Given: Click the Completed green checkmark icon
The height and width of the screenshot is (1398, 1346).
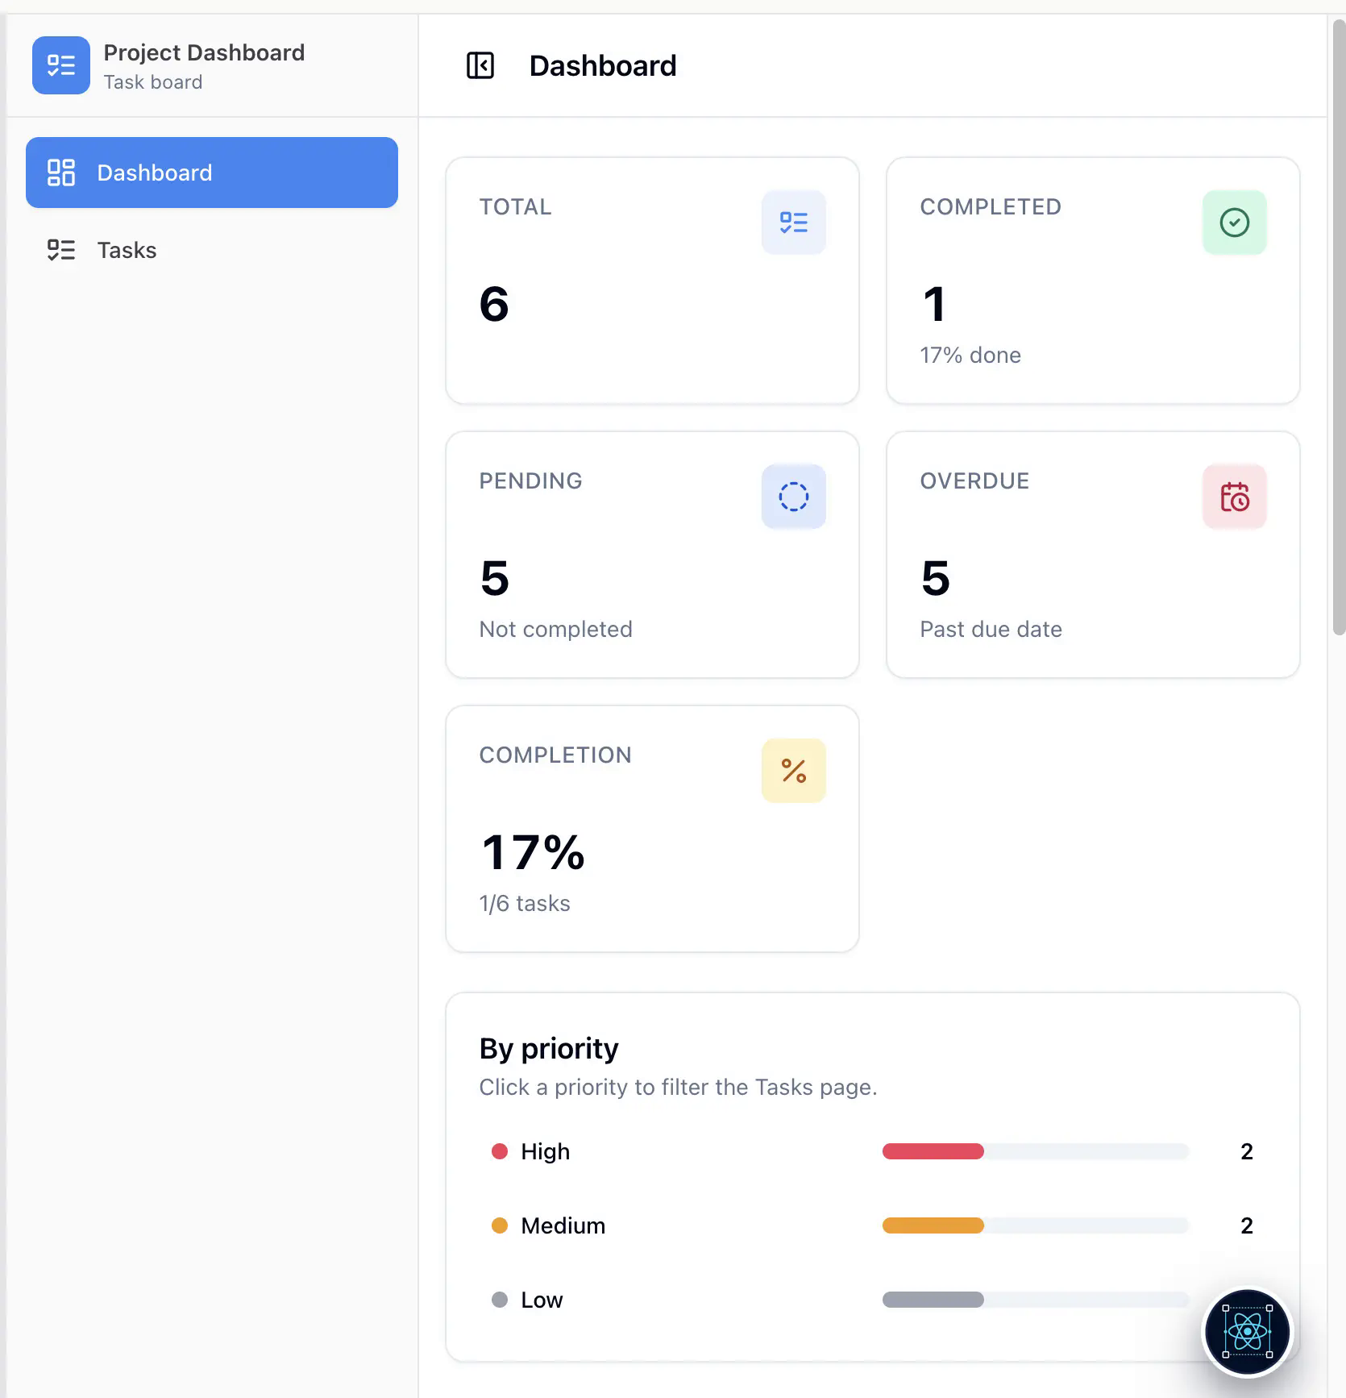Looking at the screenshot, I should click(x=1235, y=223).
